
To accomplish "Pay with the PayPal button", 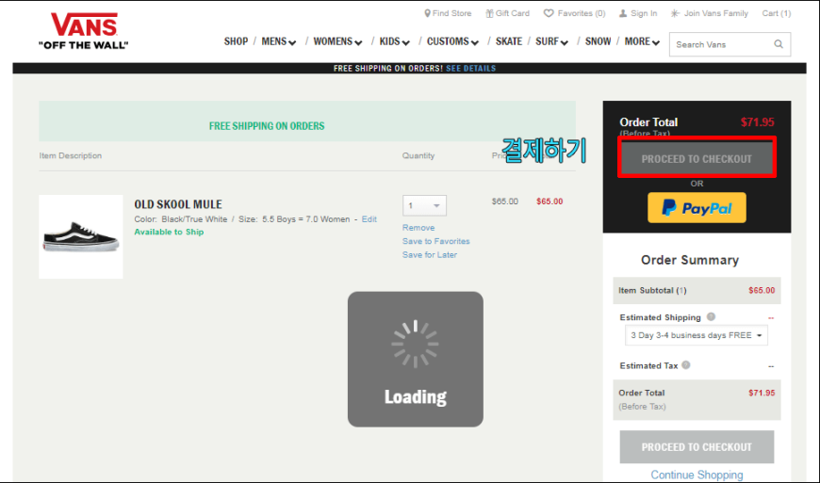I will pos(697,208).
